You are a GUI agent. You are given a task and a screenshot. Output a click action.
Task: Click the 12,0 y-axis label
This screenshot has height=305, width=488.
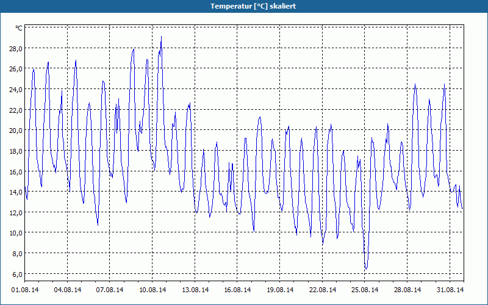click(x=16, y=212)
